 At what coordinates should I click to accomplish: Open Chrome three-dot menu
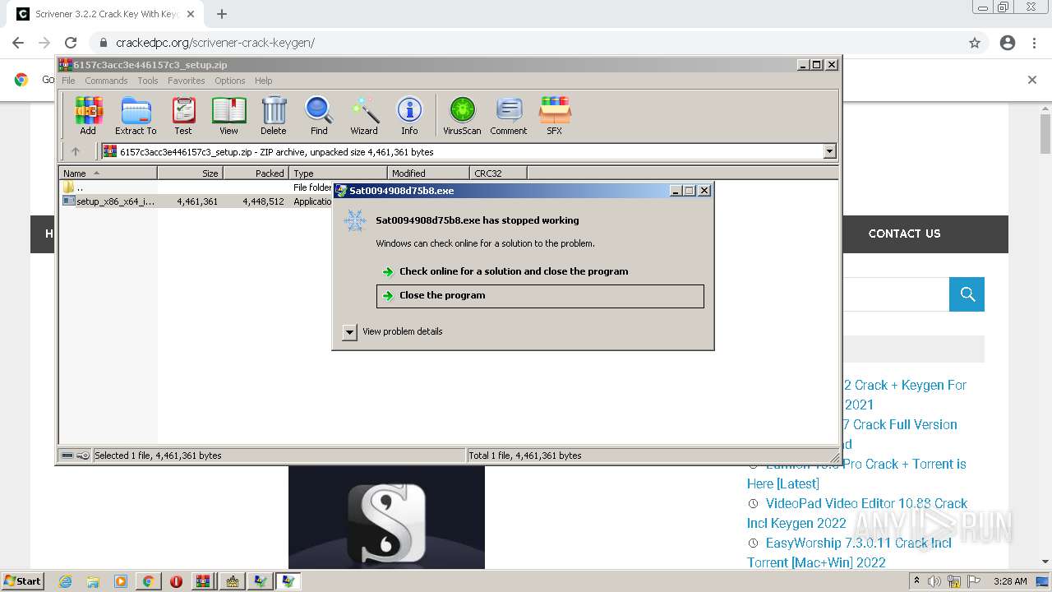(x=1034, y=43)
